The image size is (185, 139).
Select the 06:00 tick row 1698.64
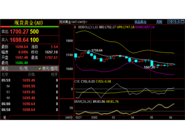[x=30, y=104]
